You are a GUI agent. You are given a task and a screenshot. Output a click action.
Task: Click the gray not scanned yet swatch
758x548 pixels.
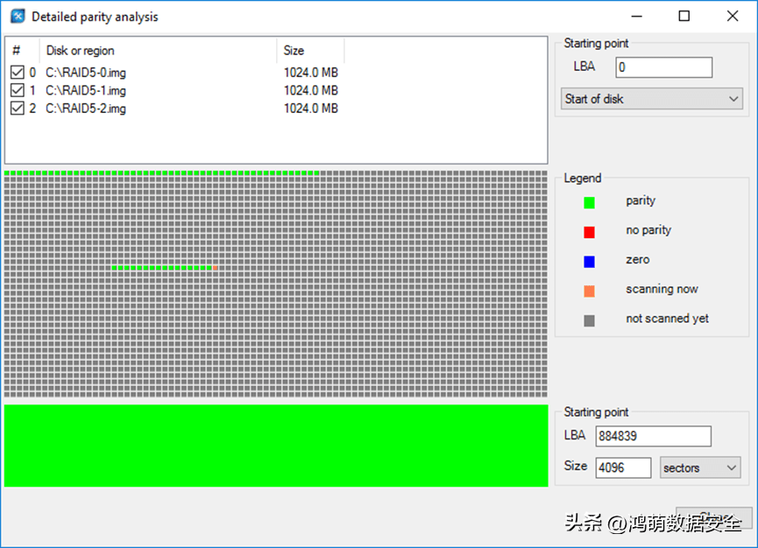pos(589,320)
